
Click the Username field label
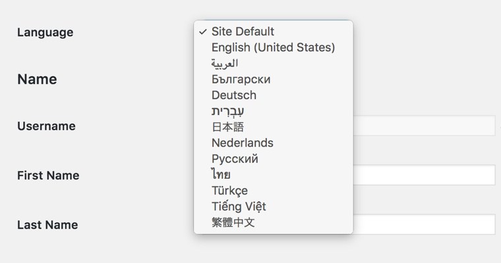(x=46, y=126)
